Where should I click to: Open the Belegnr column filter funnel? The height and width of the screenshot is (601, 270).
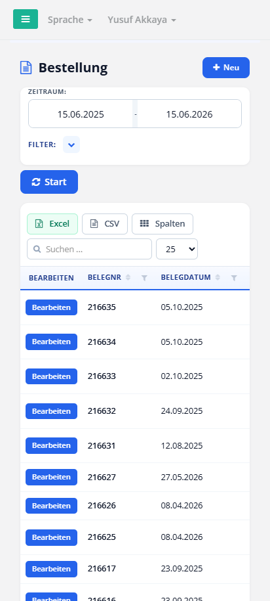[144, 278]
